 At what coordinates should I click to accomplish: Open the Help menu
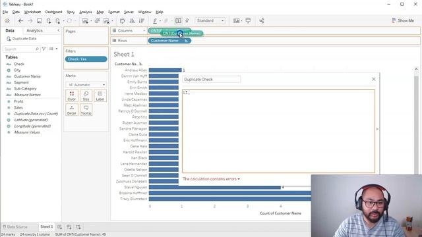[x=160, y=12]
